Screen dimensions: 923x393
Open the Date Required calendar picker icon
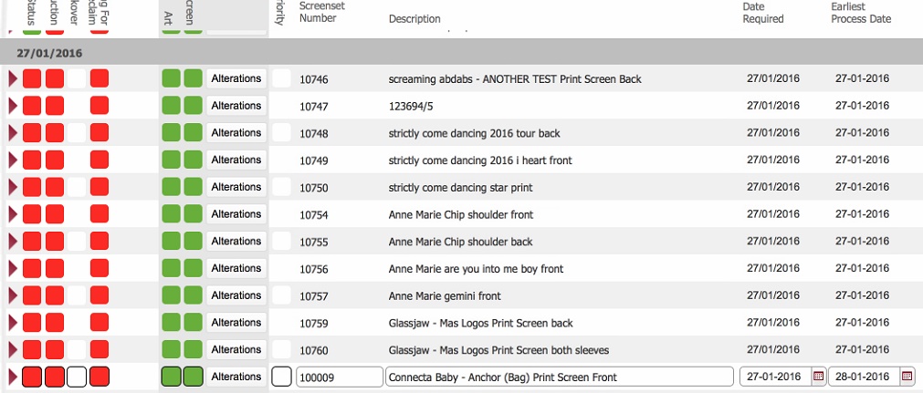818,377
